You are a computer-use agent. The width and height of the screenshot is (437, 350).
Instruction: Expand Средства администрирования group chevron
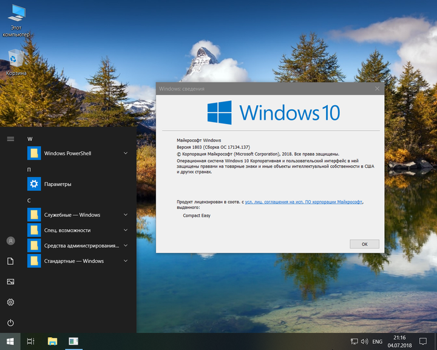[126, 245]
